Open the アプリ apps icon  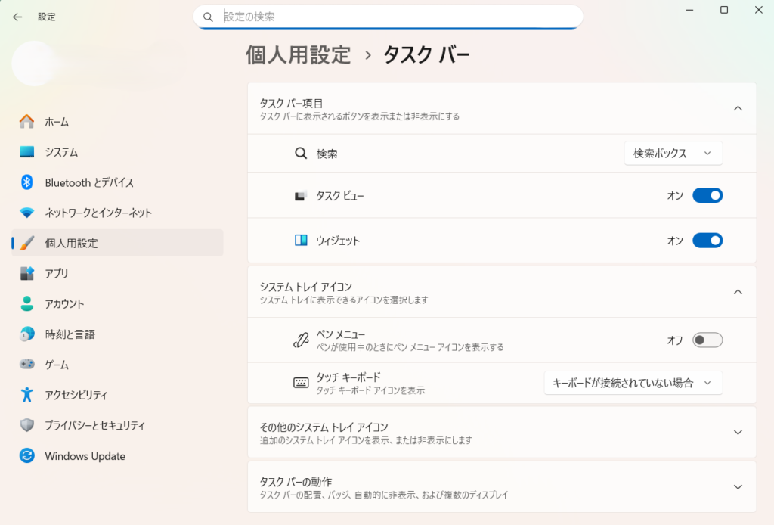[27, 273]
